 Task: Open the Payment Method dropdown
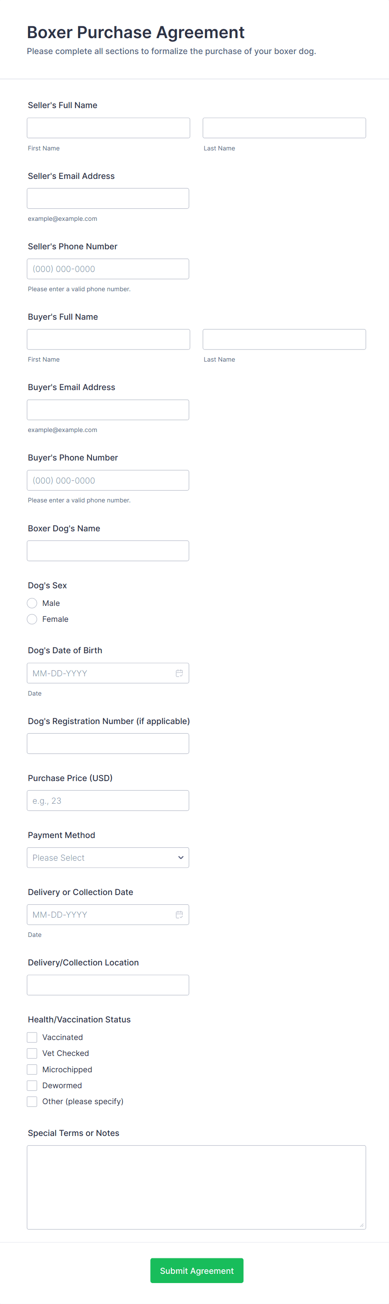[107, 857]
